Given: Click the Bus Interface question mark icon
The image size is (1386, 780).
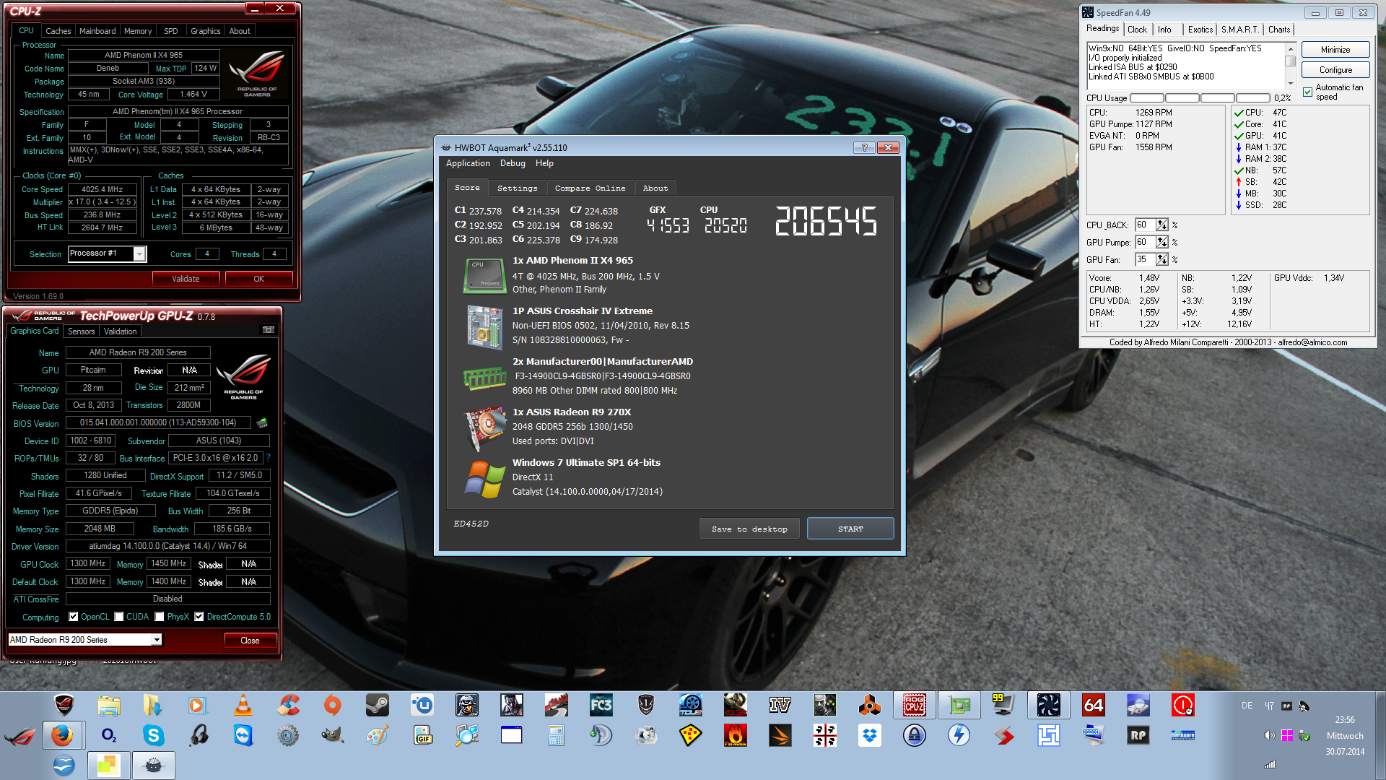Looking at the screenshot, I should point(268,458).
